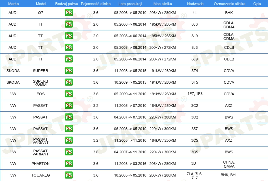
Task: Click the Nadwozie column header
Action: coord(195,4)
